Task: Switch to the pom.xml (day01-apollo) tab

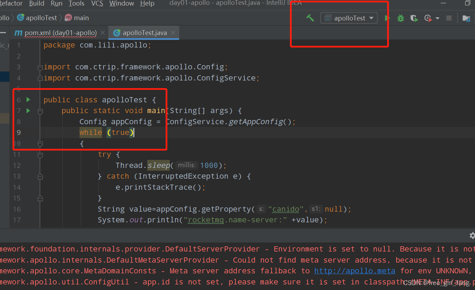Action: [60, 33]
